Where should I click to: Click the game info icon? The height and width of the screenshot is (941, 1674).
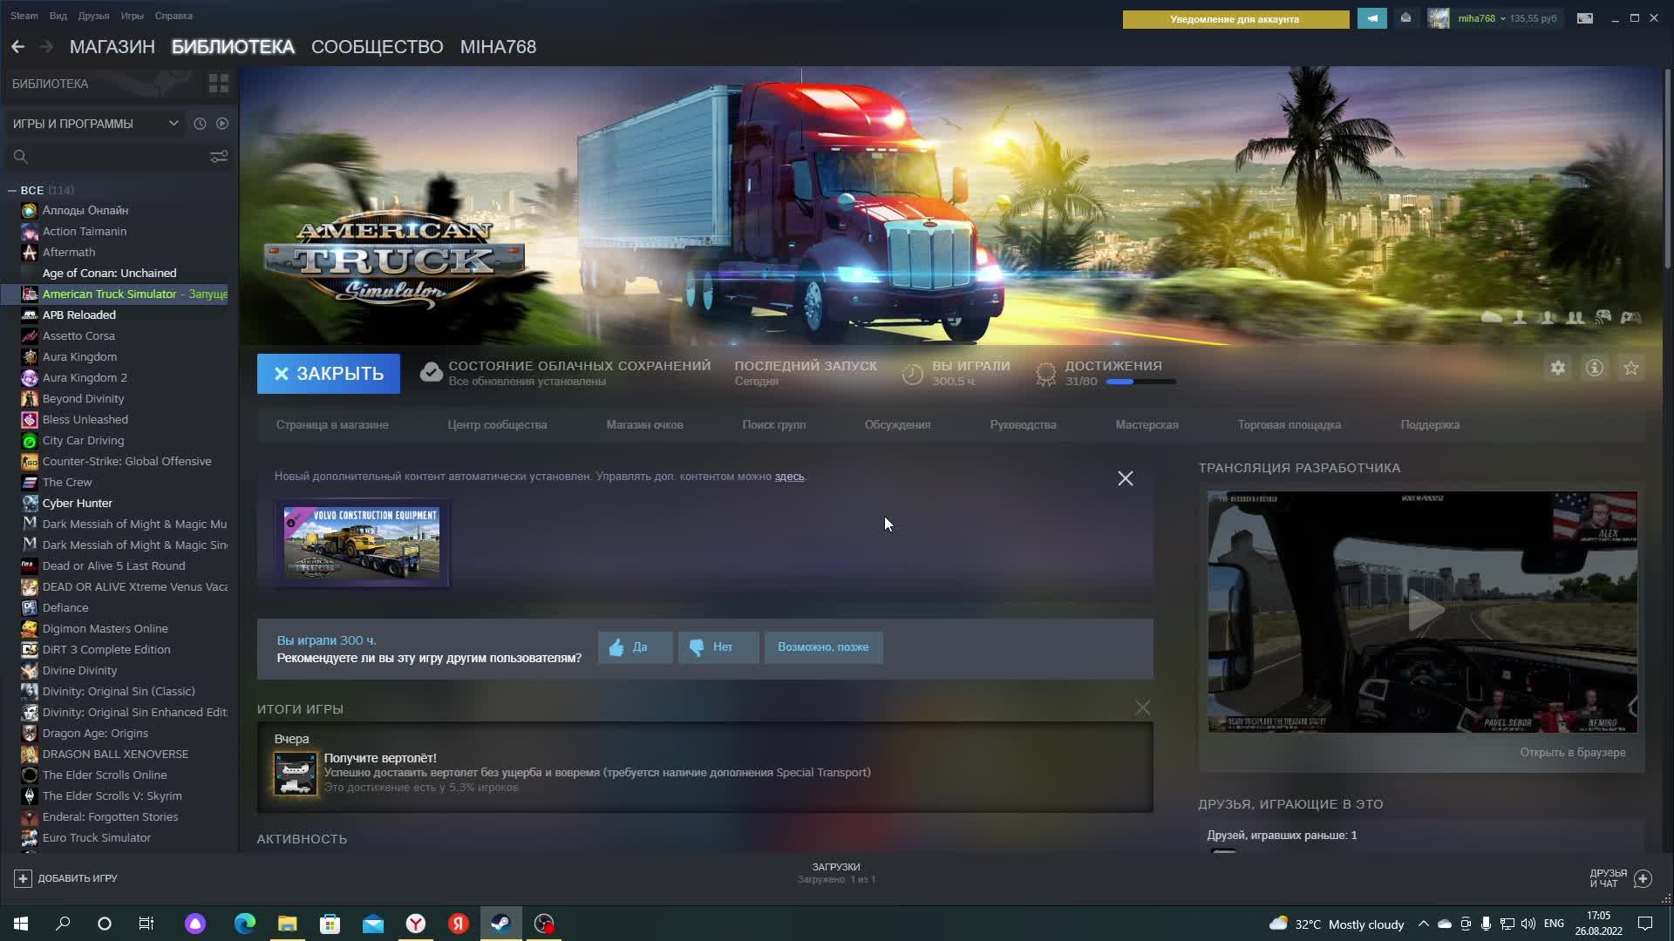(1595, 369)
